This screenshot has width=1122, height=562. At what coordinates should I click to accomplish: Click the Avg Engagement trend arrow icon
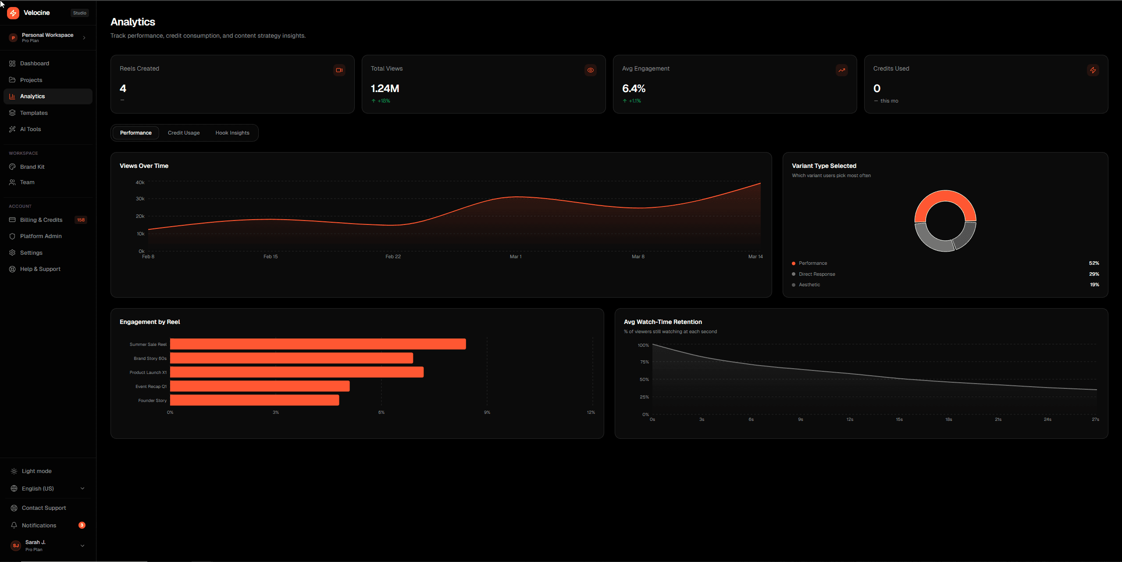click(x=841, y=70)
